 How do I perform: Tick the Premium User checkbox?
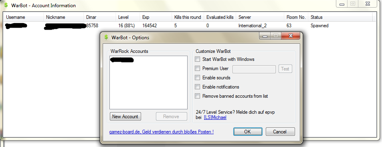pyautogui.click(x=197, y=68)
